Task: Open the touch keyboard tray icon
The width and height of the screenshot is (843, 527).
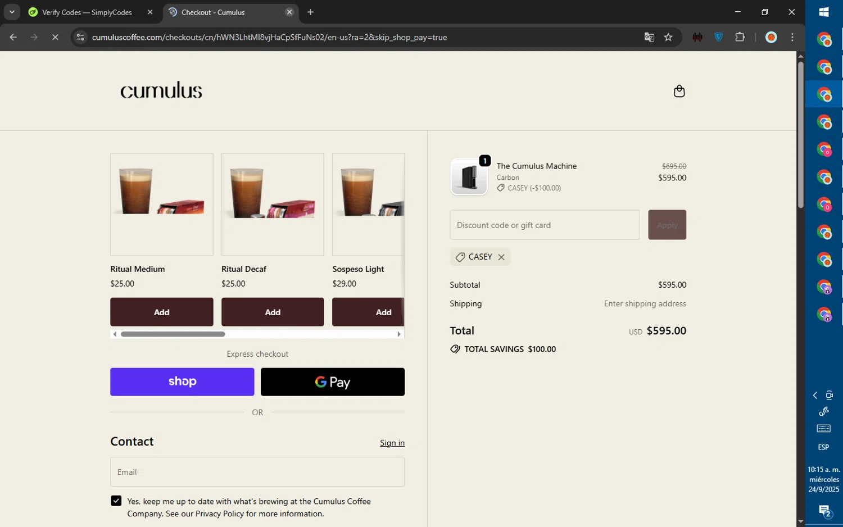Action: 824,429
